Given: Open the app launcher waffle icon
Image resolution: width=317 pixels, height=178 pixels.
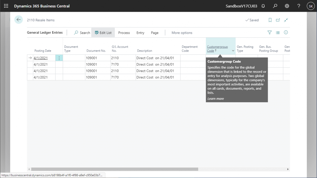Looking at the screenshot, I should pyautogui.click(x=6, y=6).
